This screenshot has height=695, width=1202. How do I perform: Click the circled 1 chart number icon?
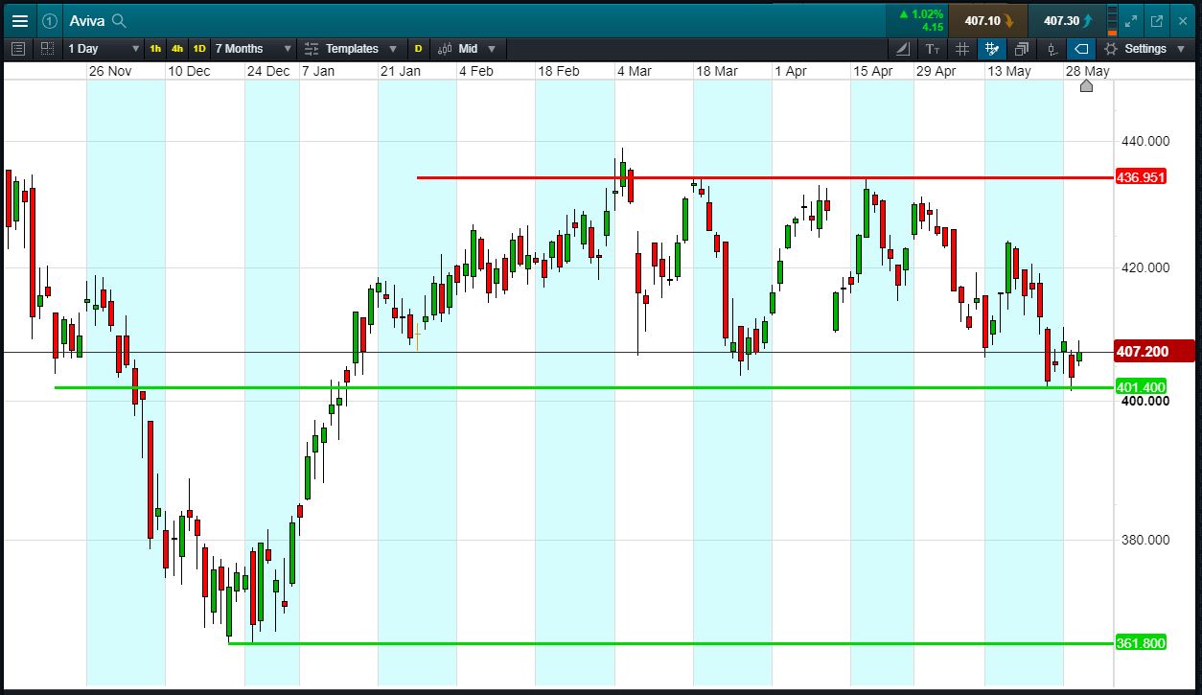pyautogui.click(x=50, y=20)
